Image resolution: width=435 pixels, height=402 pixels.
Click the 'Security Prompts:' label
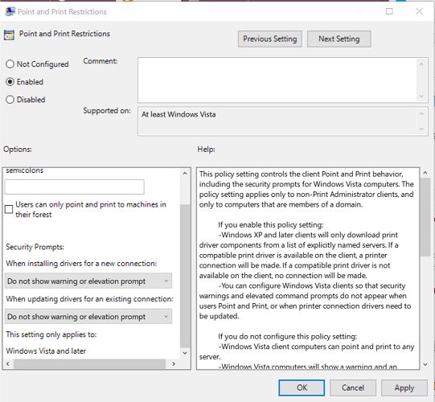(x=35, y=247)
